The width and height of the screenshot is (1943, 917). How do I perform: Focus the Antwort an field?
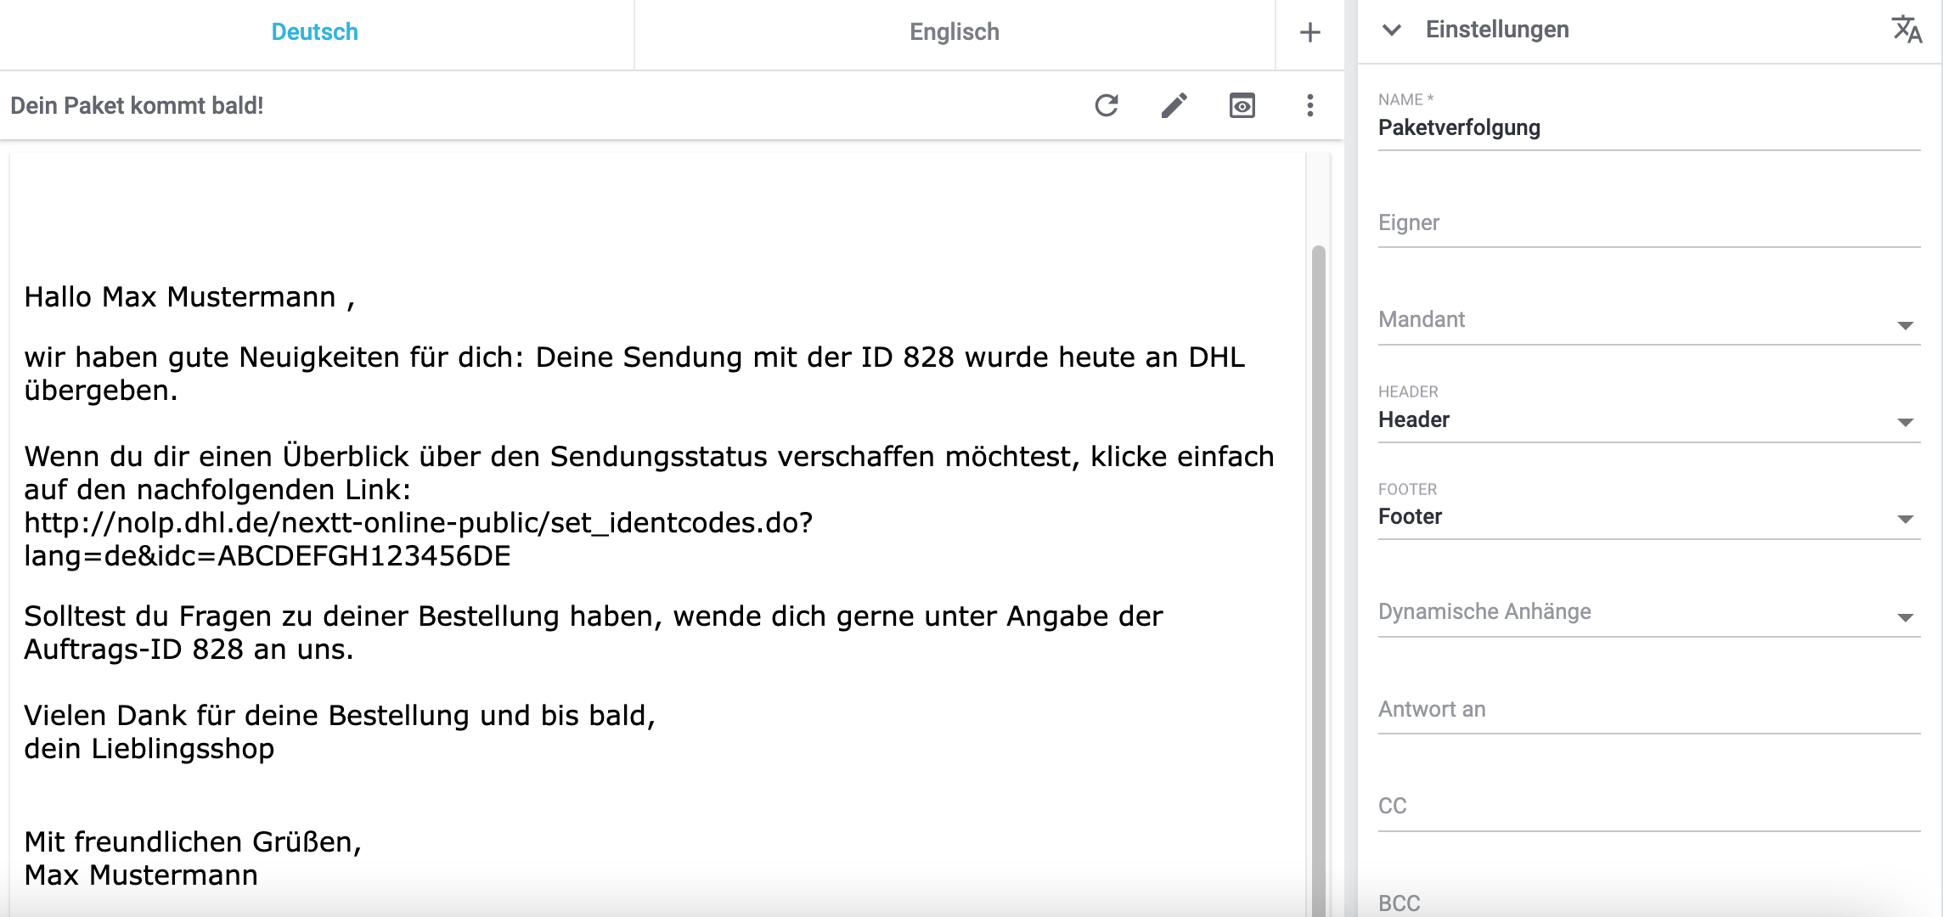1647,711
